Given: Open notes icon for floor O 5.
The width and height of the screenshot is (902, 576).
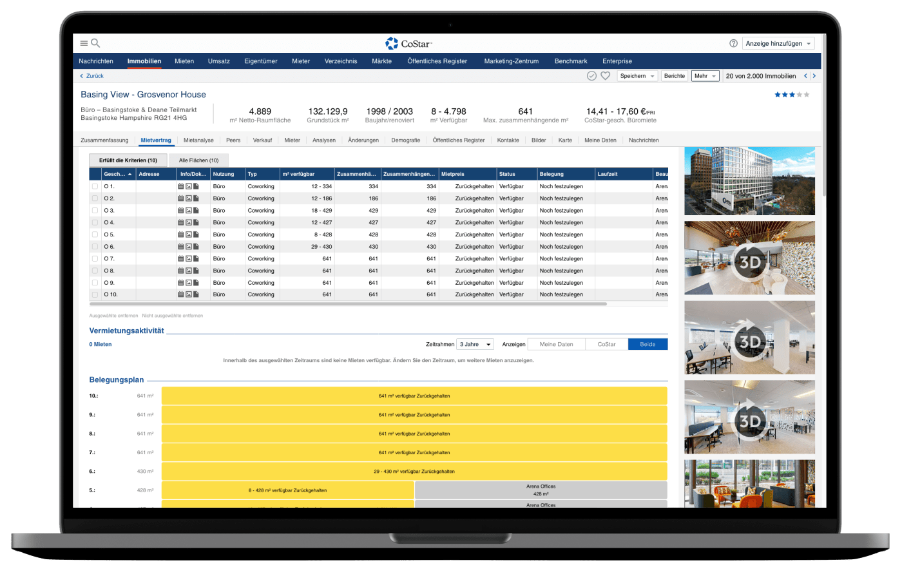Looking at the screenshot, I should pyautogui.click(x=181, y=235).
